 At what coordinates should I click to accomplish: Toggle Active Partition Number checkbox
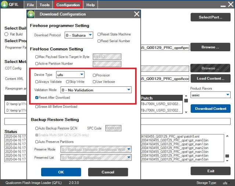[x=37, y=64]
